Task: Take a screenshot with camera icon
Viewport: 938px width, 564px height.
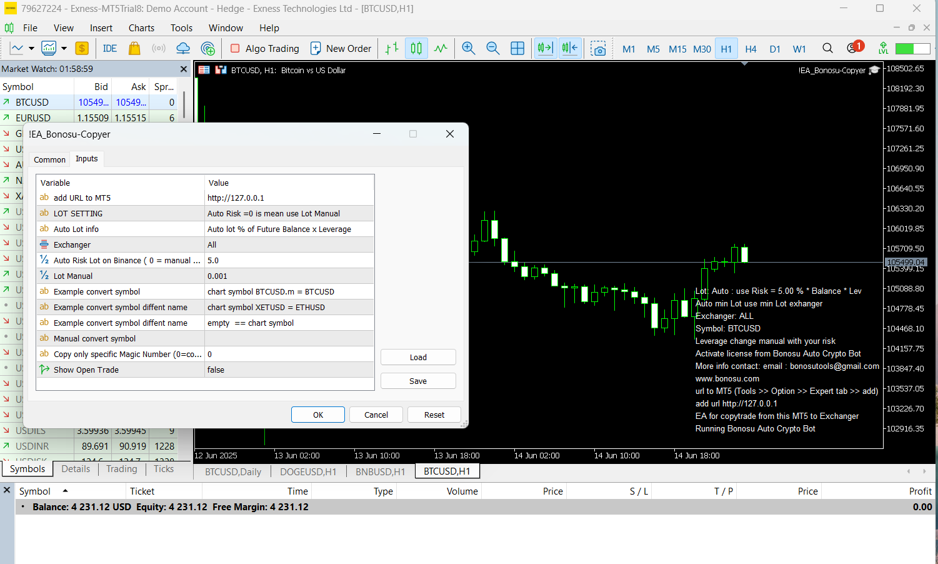Action: (x=599, y=48)
